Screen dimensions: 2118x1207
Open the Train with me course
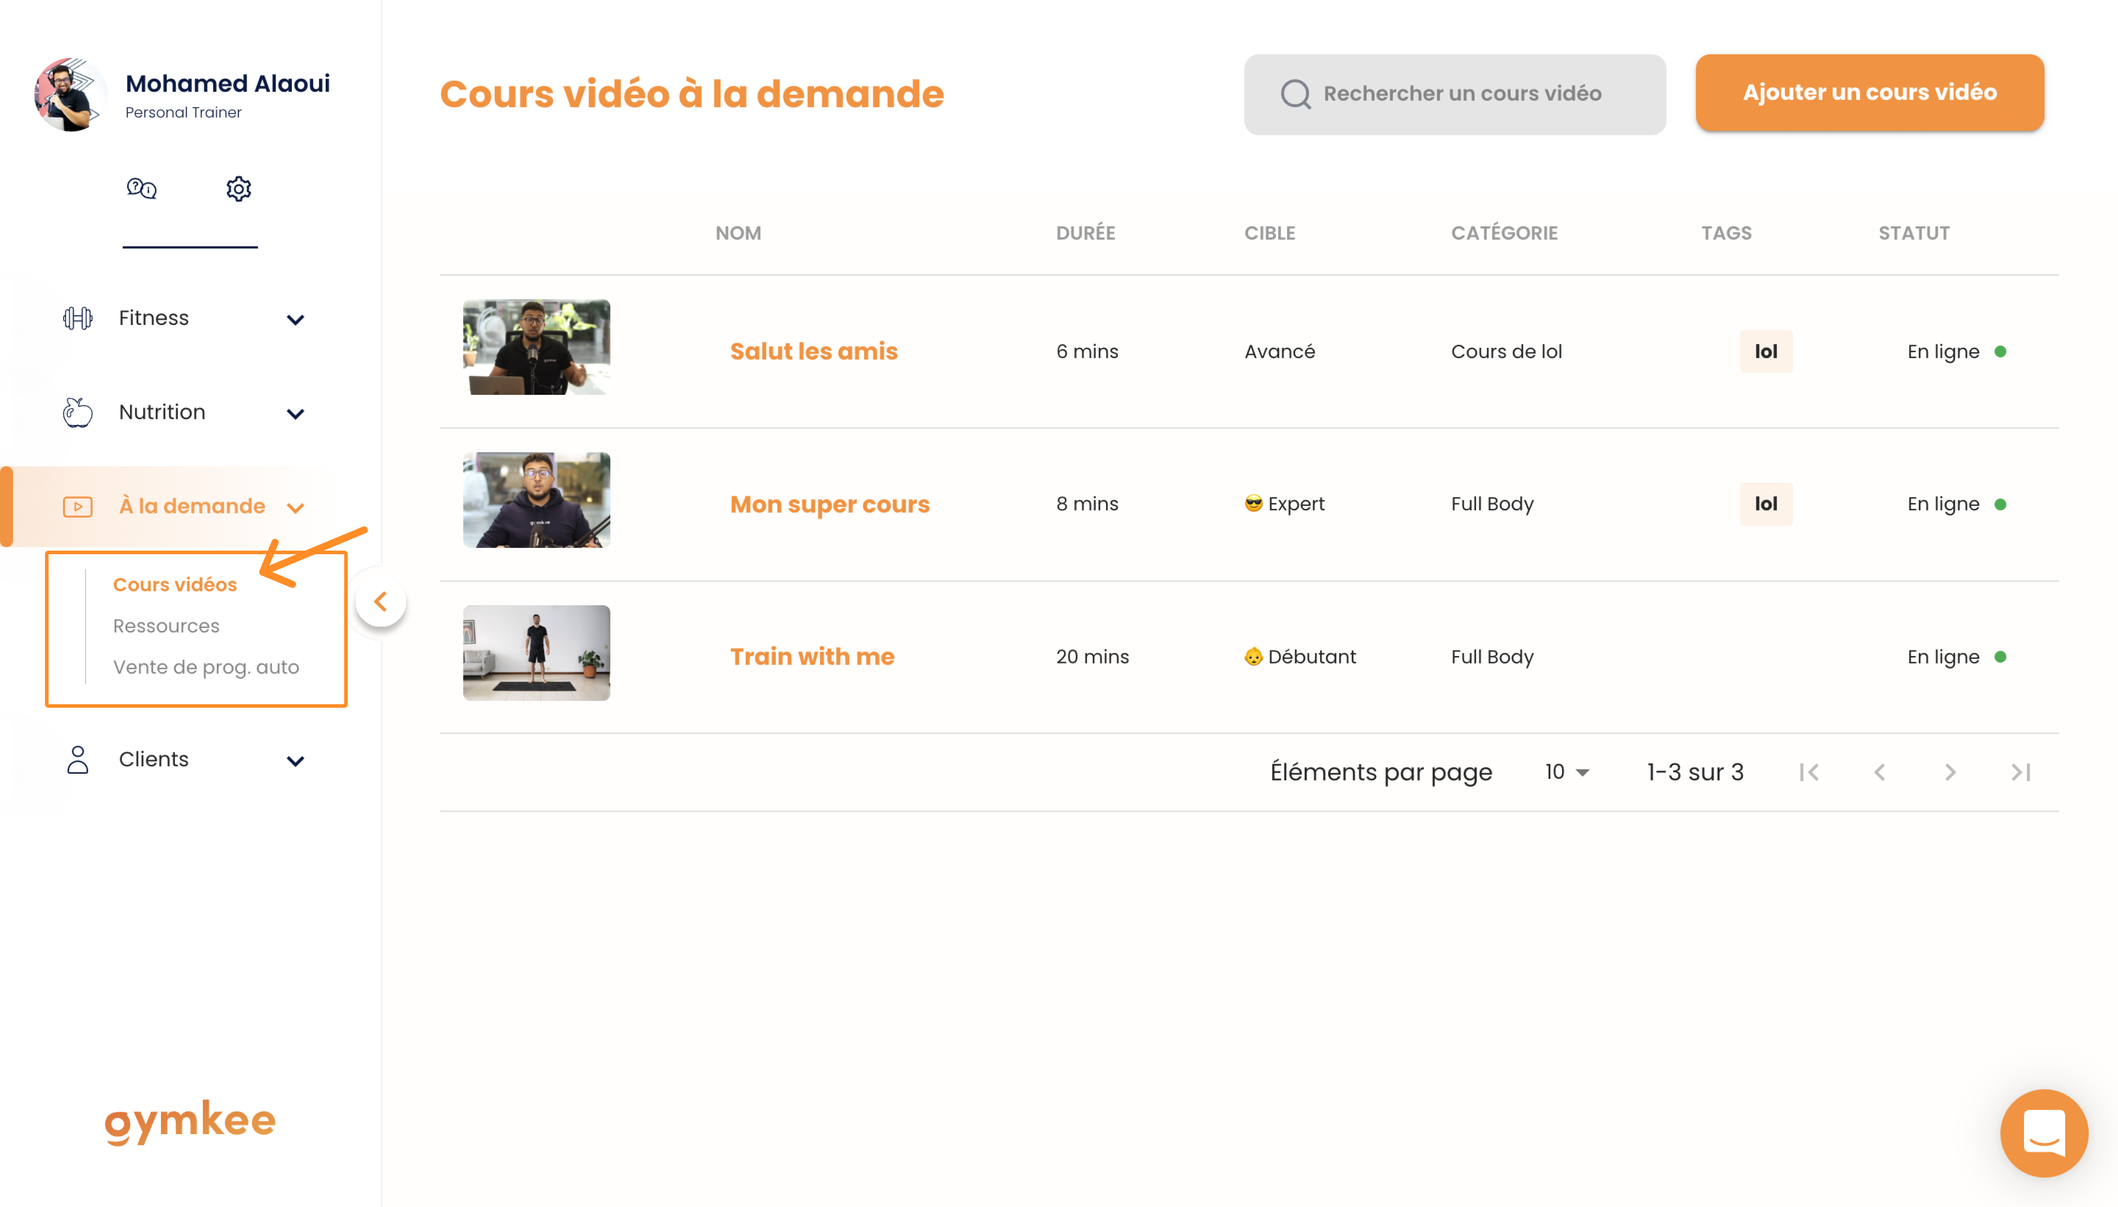pyautogui.click(x=811, y=657)
